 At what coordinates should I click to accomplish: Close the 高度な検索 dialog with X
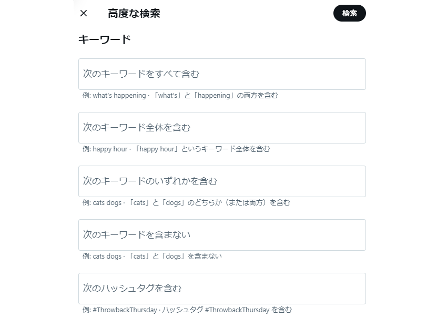click(x=84, y=13)
